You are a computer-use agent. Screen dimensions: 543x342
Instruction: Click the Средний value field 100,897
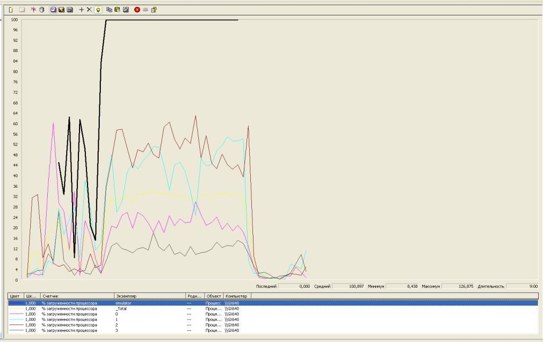348,286
